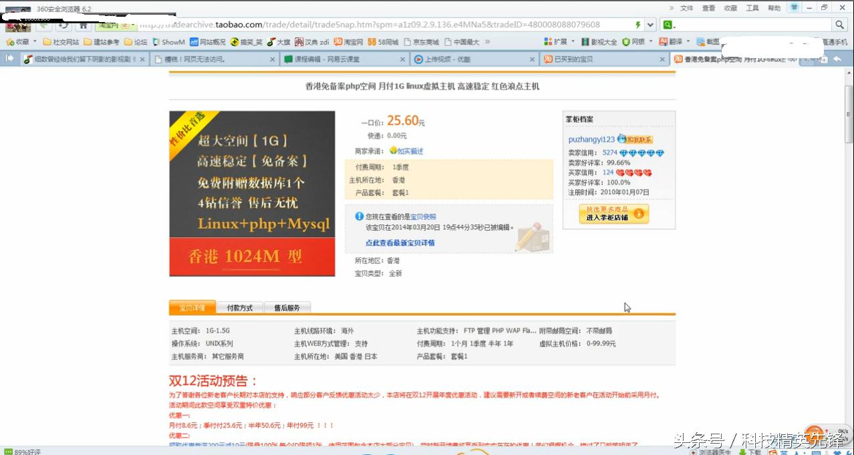854x455 pixels.
Task: Open the 翻译 dropdown arrow
Action: click(x=687, y=40)
